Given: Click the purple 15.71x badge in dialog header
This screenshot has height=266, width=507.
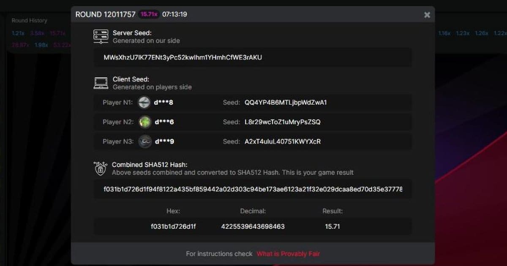Looking at the screenshot, I should click(x=149, y=14).
